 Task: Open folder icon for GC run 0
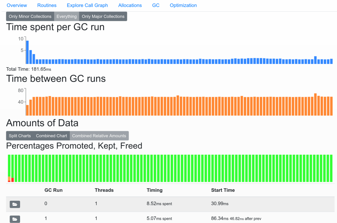(x=15, y=204)
